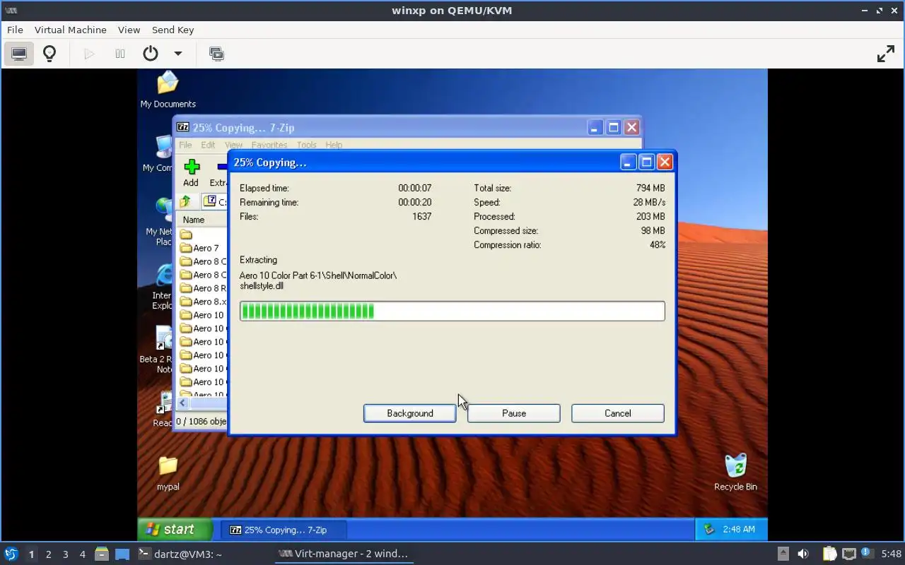Image resolution: width=905 pixels, height=565 pixels.
Task: Send the copy operation to Background
Action: pyautogui.click(x=410, y=413)
